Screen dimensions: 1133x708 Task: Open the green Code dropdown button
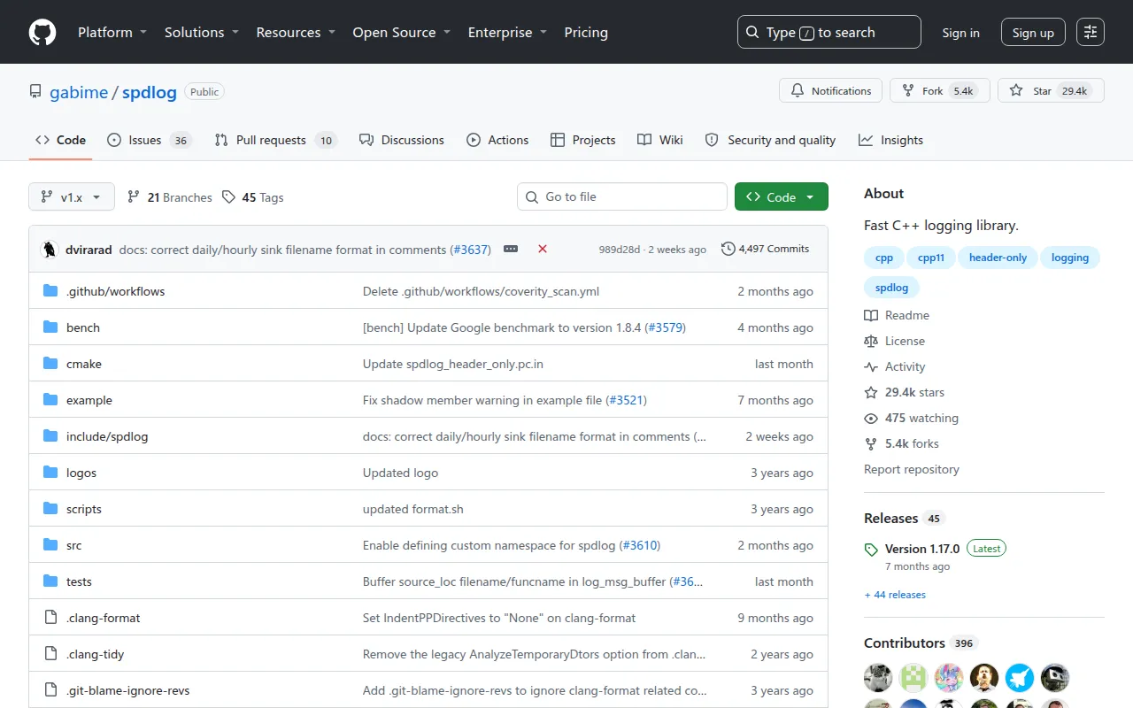pyautogui.click(x=782, y=197)
